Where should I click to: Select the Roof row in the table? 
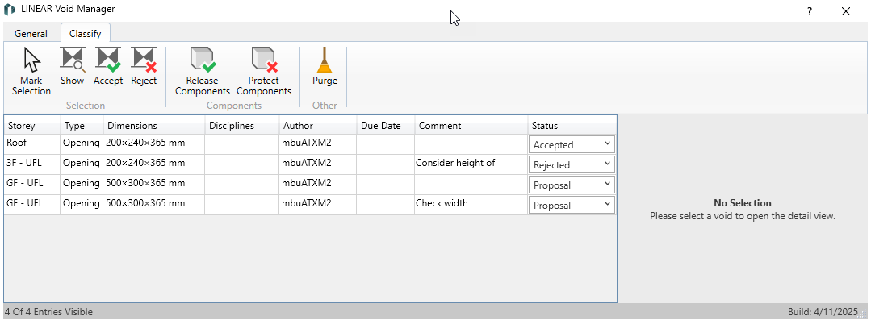tap(310, 144)
